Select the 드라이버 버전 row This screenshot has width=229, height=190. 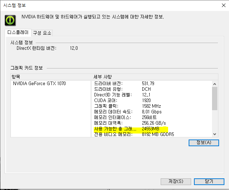click(152, 83)
